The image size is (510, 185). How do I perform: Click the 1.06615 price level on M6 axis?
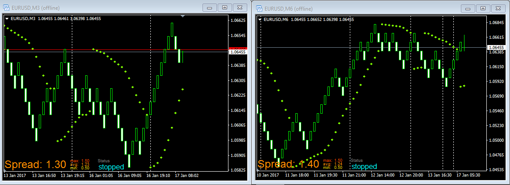pyautogui.click(x=496, y=37)
